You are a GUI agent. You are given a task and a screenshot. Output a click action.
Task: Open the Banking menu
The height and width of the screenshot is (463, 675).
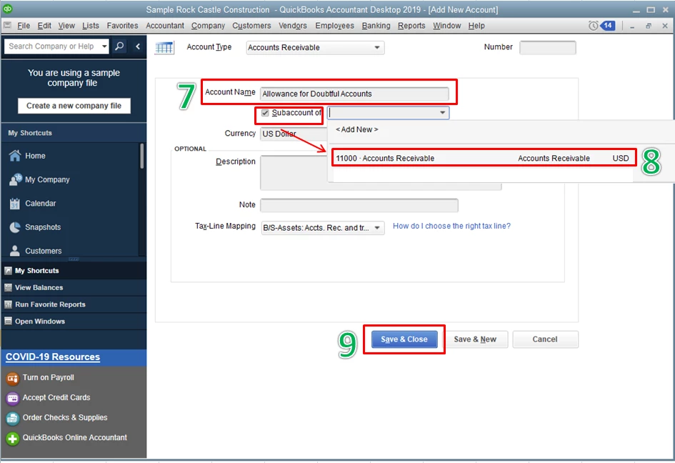point(376,26)
